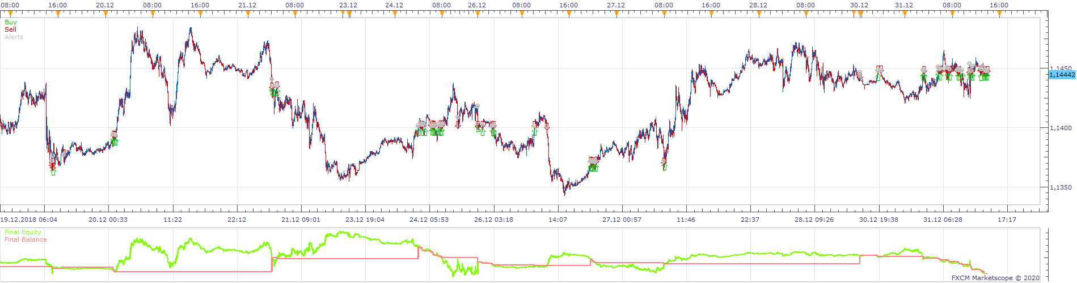Click the 11:22 bottom time label
Viewport: 1077px width, 283px height.
(172, 220)
